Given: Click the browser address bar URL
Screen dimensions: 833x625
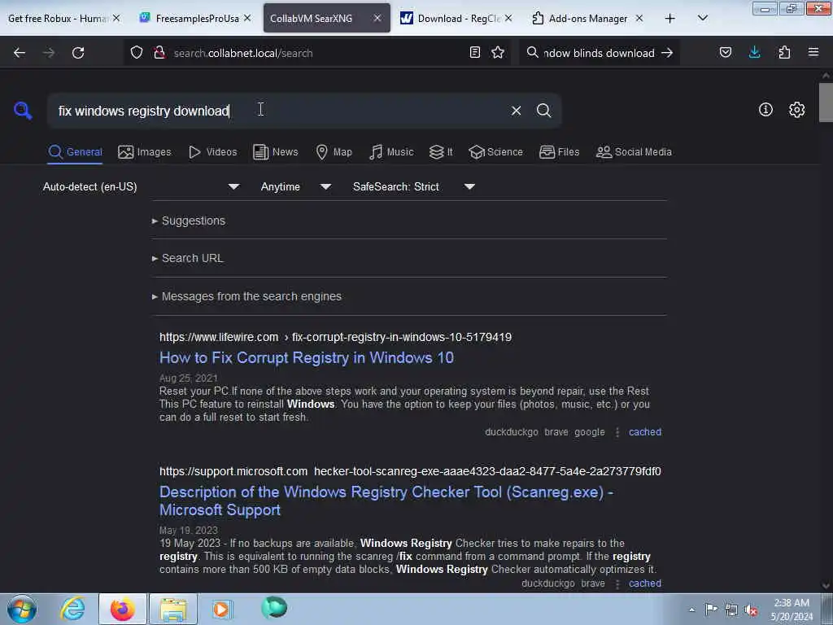Looking at the screenshot, I should [x=319, y=53].
